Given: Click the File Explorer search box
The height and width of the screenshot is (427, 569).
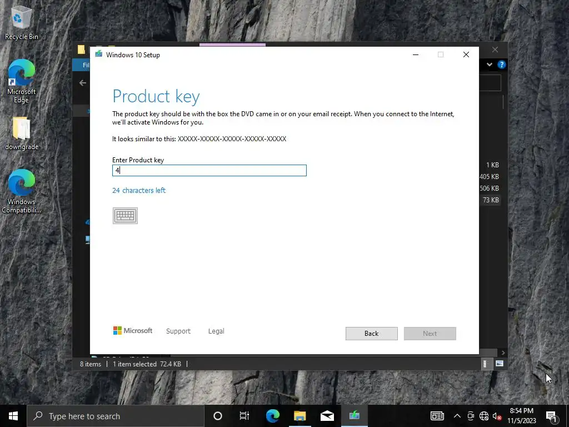Looking at the screenshot, I should point(490,83).
